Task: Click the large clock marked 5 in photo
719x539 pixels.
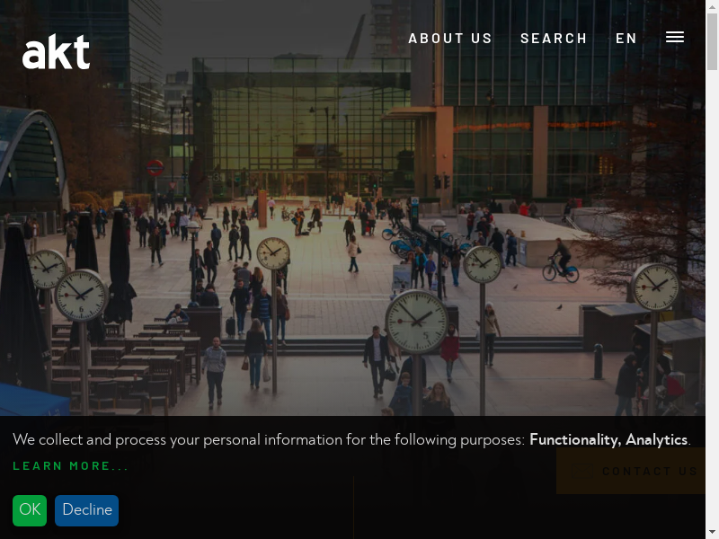Action: [416, 322]
